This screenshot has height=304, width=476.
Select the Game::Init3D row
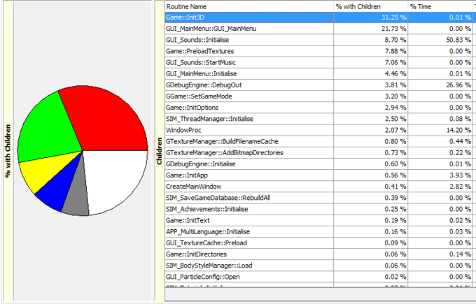click(x=321, y=17)
